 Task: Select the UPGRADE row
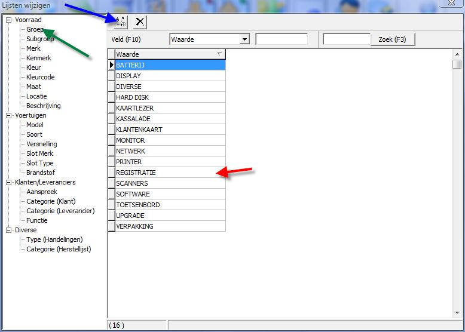coord(170,216)
